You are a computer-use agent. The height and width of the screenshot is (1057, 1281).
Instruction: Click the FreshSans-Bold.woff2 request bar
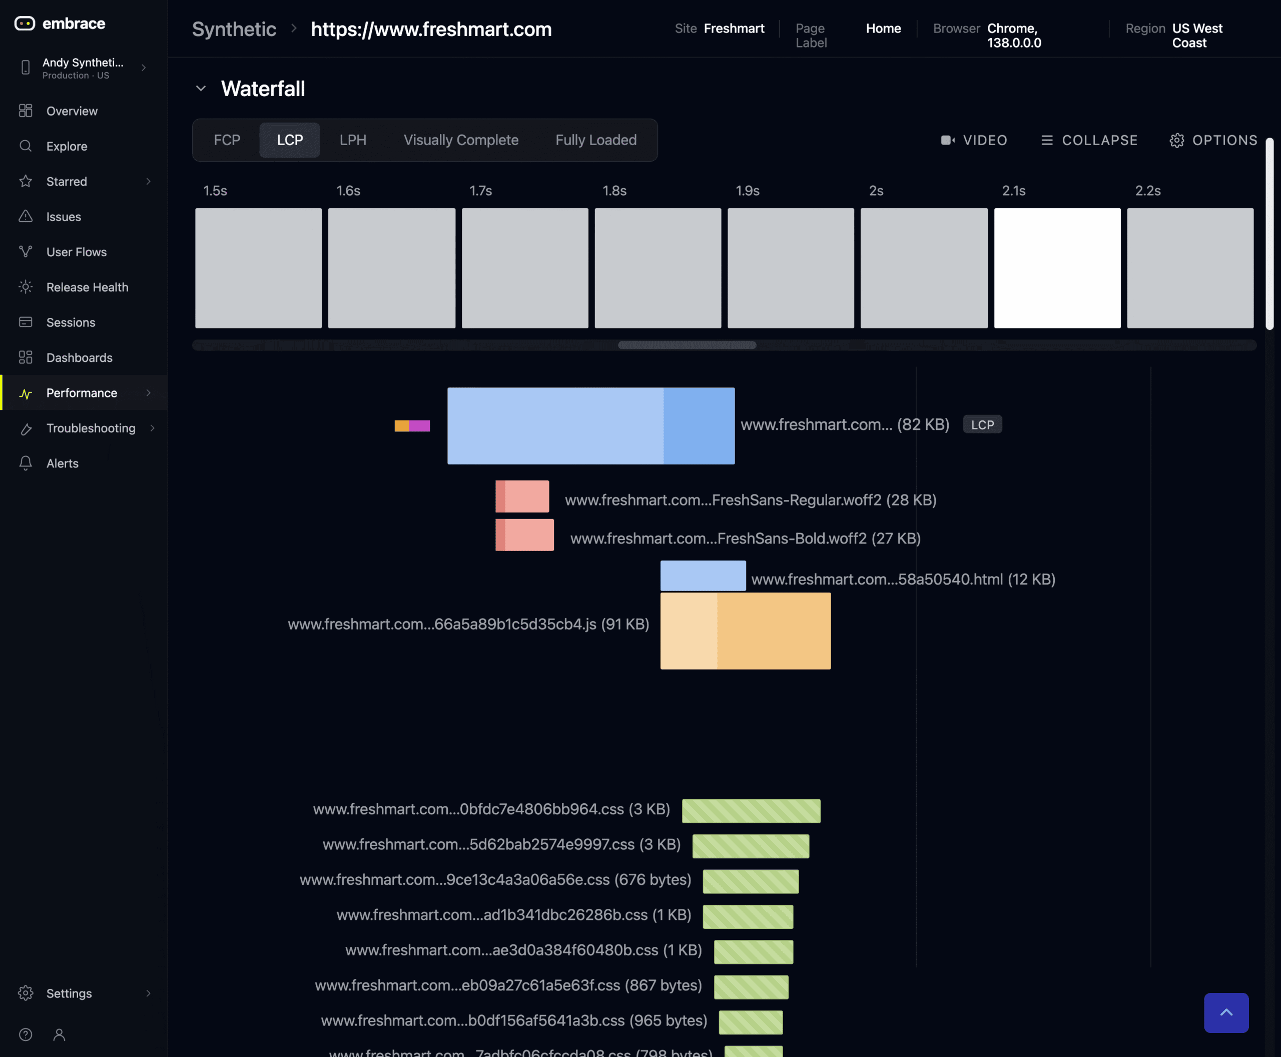[525, 535]
